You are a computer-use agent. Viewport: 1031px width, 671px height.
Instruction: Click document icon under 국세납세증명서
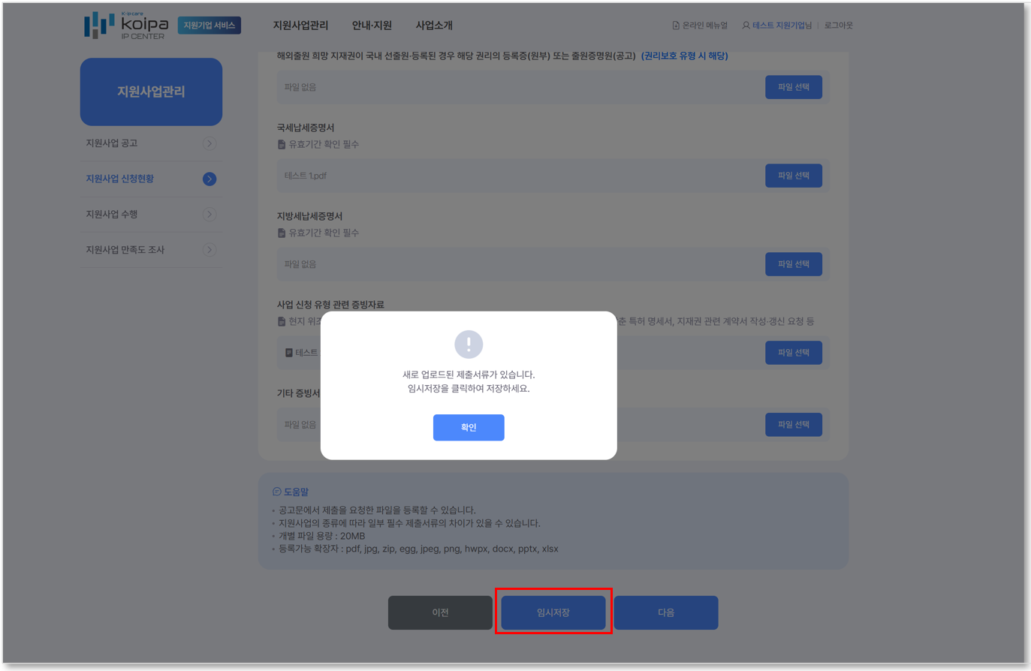(282, 144)
